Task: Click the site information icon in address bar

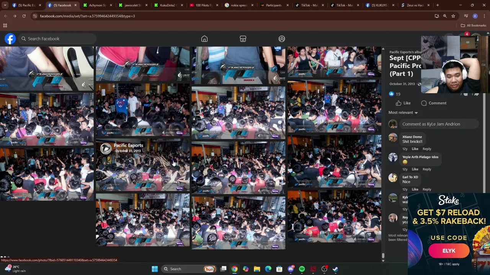Action: click(x=35, y=16)
